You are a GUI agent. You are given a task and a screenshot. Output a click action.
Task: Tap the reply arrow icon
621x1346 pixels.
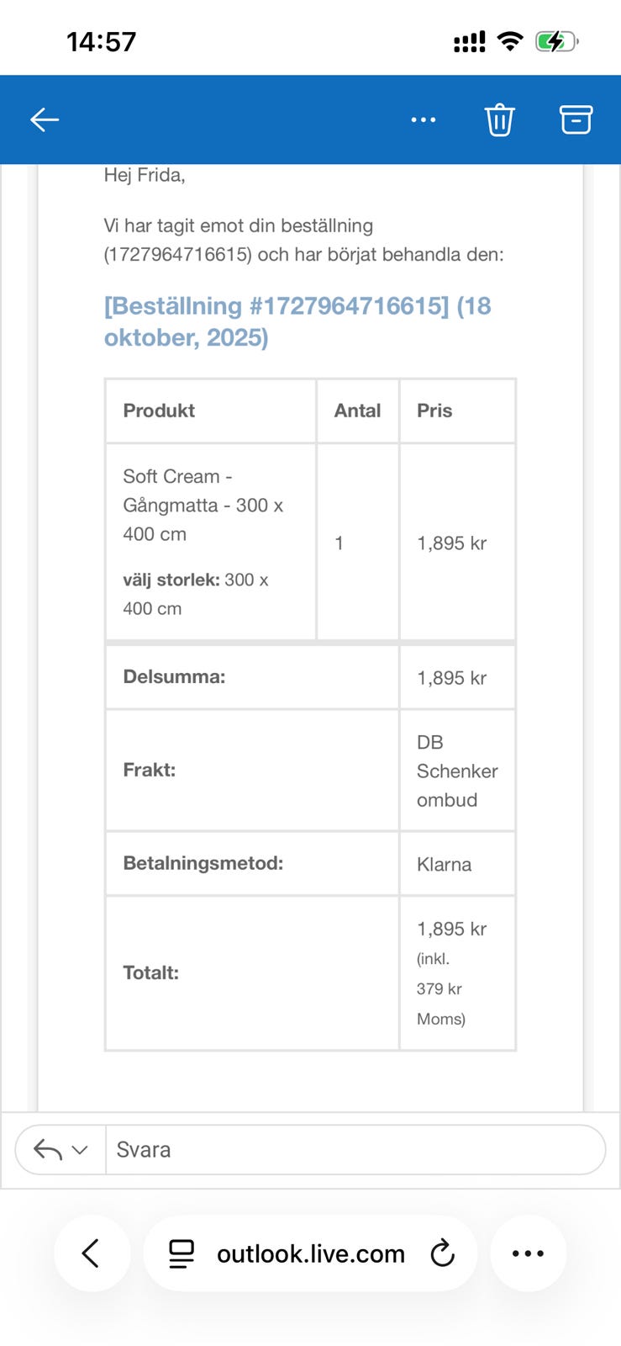[48, 1149]
